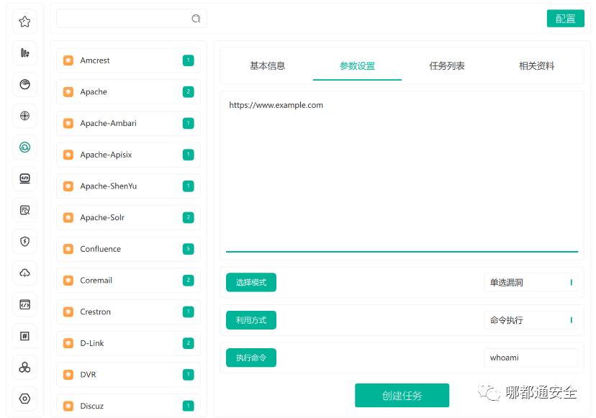Select Apache-Ambari in the list
Viewport: 596px width, 418px height.
click(128, 123)
